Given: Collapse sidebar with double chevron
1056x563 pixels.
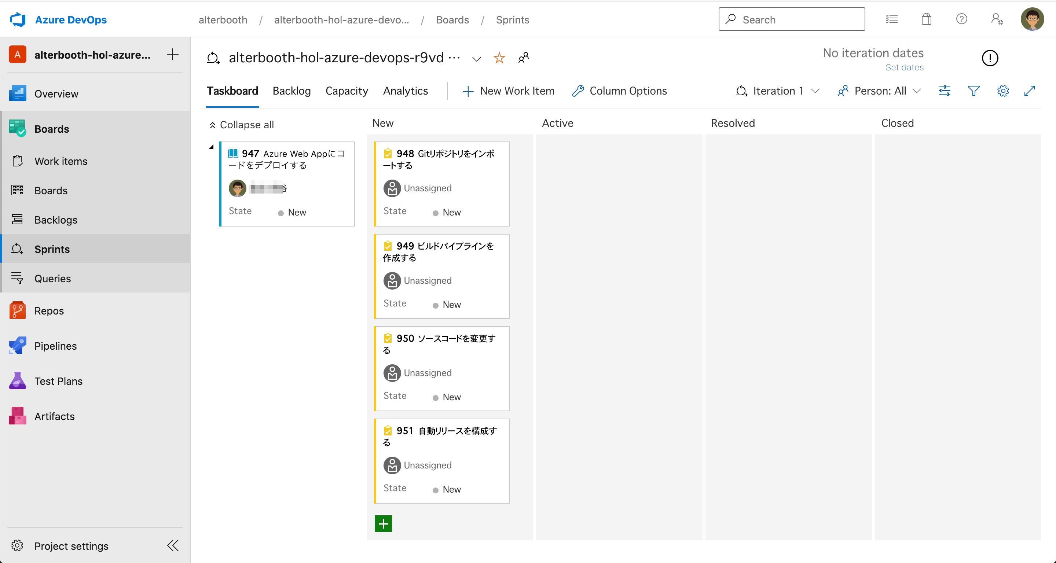Looking at the screenshot, I should 173,545.
